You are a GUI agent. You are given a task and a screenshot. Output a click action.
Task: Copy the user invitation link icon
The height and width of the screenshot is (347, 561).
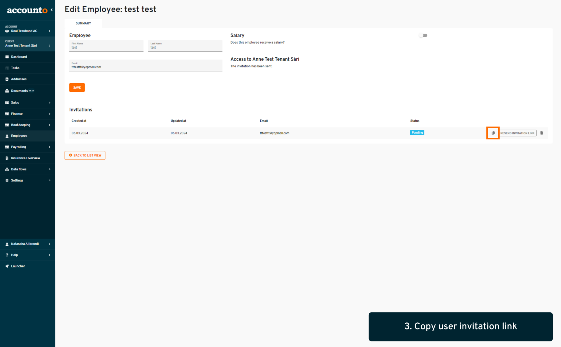(493, 133)
